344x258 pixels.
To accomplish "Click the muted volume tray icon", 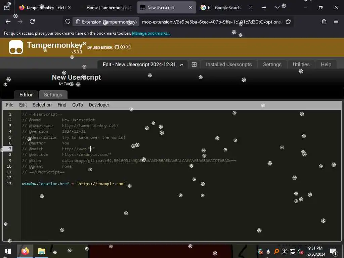I will coord(300,251).
